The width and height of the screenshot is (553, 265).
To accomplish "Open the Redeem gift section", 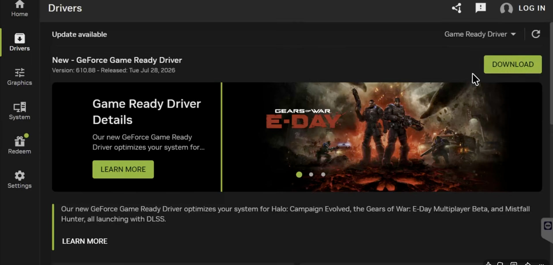I will coord(20,145).
